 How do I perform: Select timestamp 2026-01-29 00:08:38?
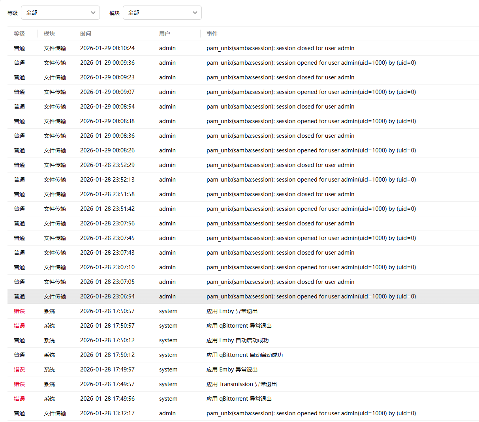click(107, 121)
